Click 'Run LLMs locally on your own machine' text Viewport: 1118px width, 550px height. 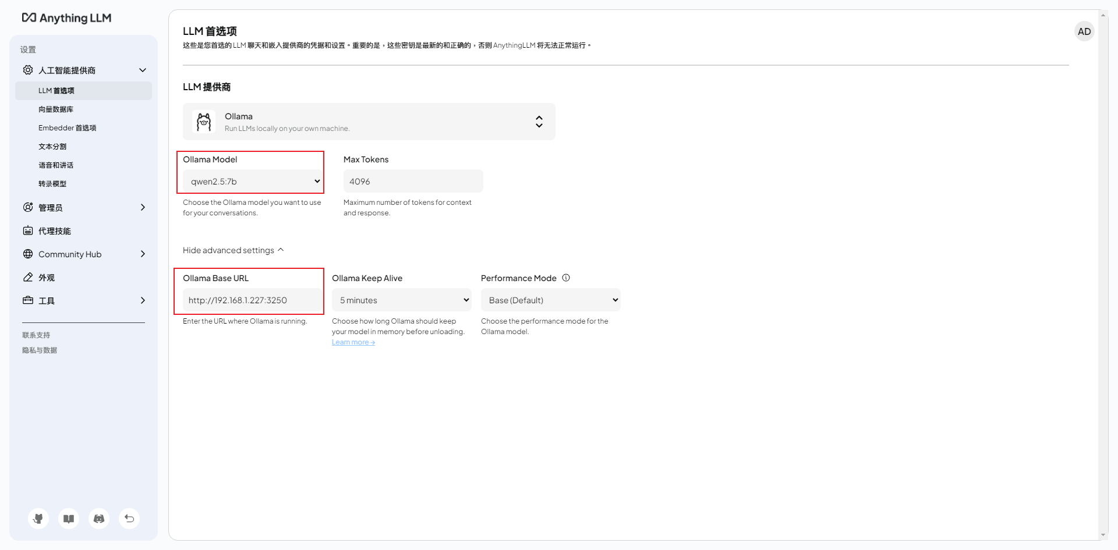coord(287,129)
